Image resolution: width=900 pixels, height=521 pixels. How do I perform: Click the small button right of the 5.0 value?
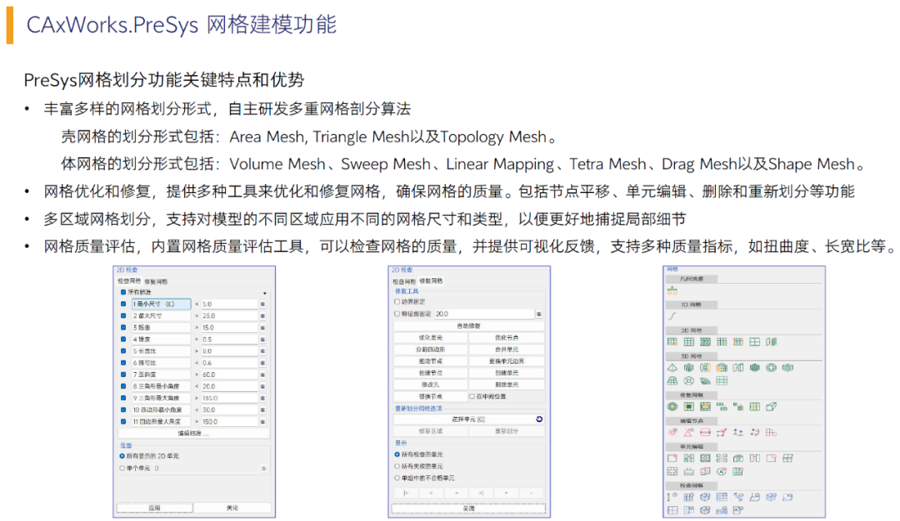pyautogui.click(x=262, y=305)
